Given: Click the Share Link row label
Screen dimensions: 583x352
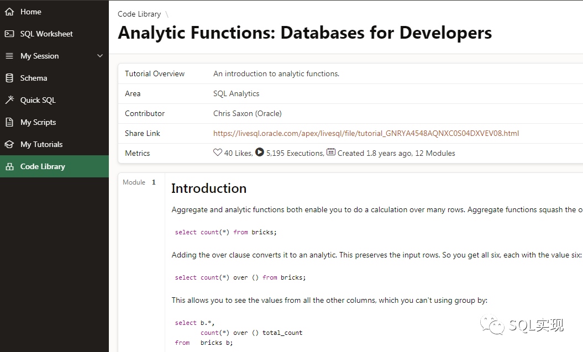Looking at the screenshot, I should (143, 133).
